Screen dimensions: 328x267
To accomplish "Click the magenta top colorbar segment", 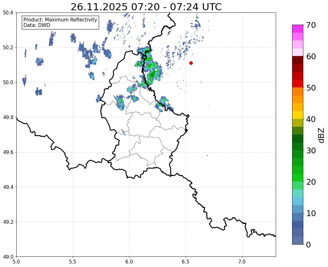I will point(298,29).
